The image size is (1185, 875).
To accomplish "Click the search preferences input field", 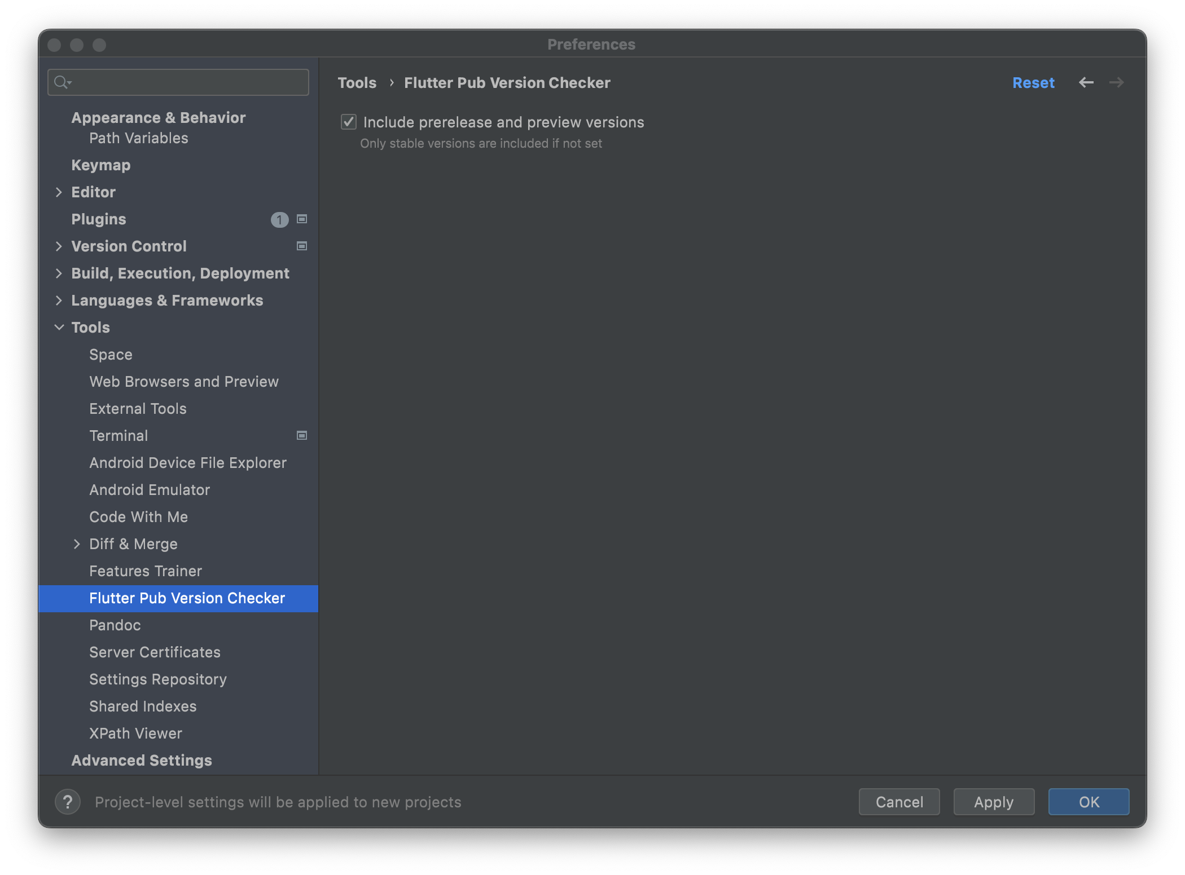I will (179, 83).
